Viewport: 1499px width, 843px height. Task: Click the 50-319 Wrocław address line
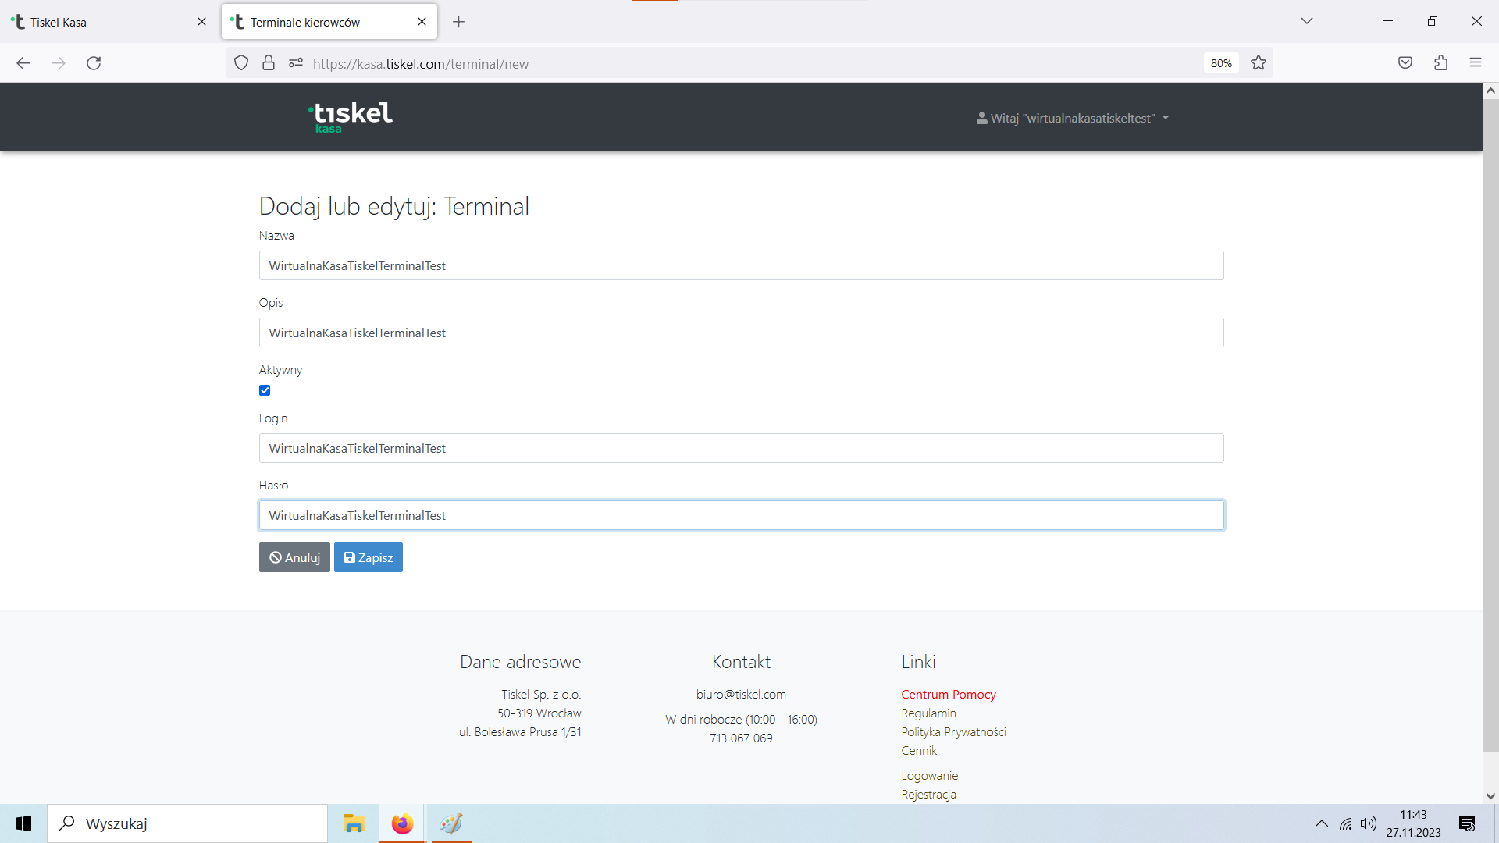[539, 713]
